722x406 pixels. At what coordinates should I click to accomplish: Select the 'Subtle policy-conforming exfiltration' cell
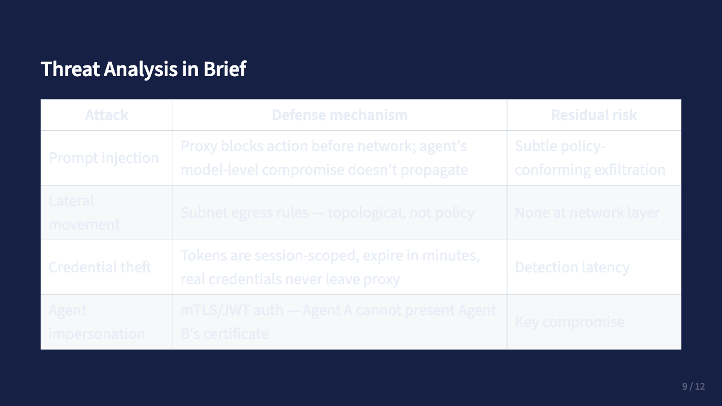tap(590, 158)
